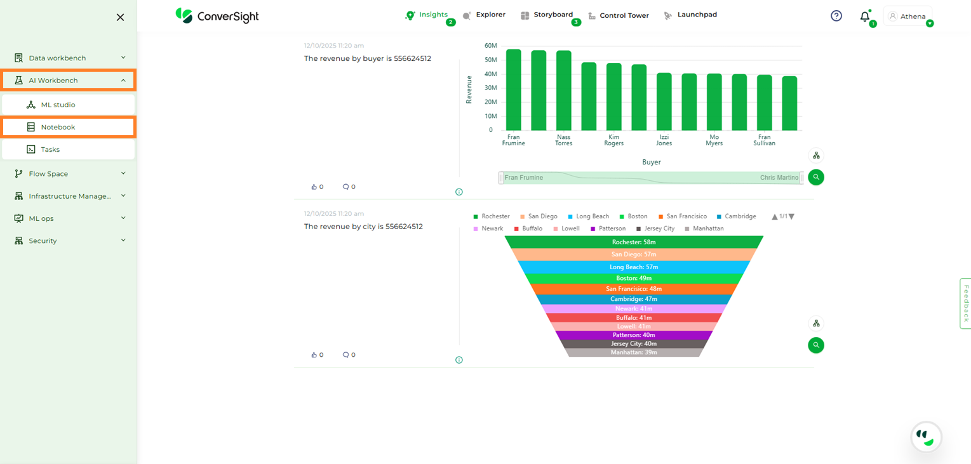Viewport: 971px width, 464px height.
Task: Close the sidebar with the X icon
Action: coord(120,17)
